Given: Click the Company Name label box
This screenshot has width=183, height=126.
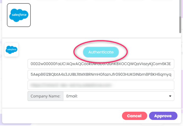Looking at the screenshot, I should [x=46, y=96].
